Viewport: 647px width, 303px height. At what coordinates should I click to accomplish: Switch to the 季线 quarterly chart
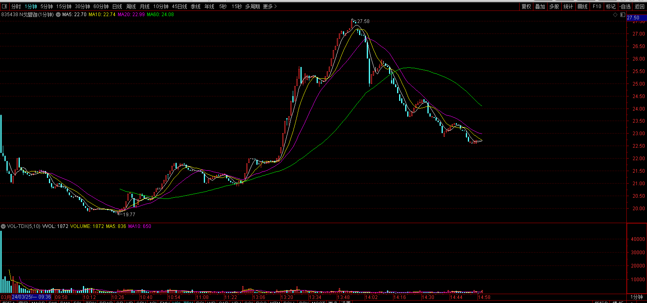[x=196, y=6]
